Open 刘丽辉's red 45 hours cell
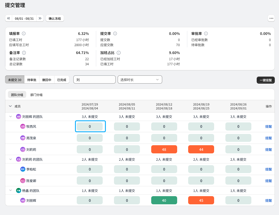Viewport: 279px width, 215px height. pos(201,200)
